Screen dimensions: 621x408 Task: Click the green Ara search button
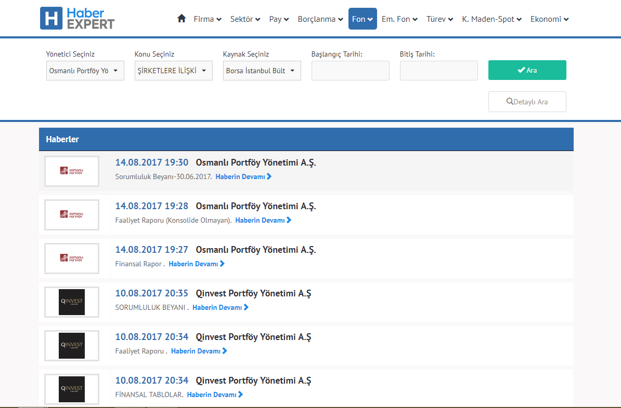[x=527, y=70]
